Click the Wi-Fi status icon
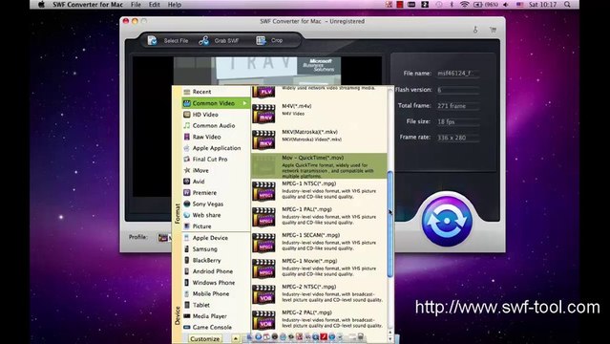The image size is (610, 344). (x=464, y=5)
